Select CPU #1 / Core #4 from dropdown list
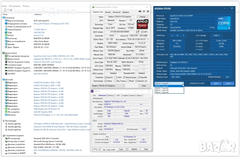 click(169, 92)
